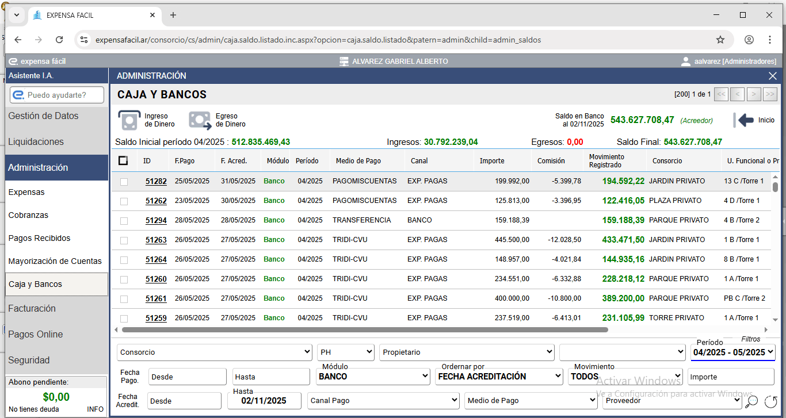Click the reset filters circular arrow icon
This screenshot has width=786, height=418.
coord(770,401)
